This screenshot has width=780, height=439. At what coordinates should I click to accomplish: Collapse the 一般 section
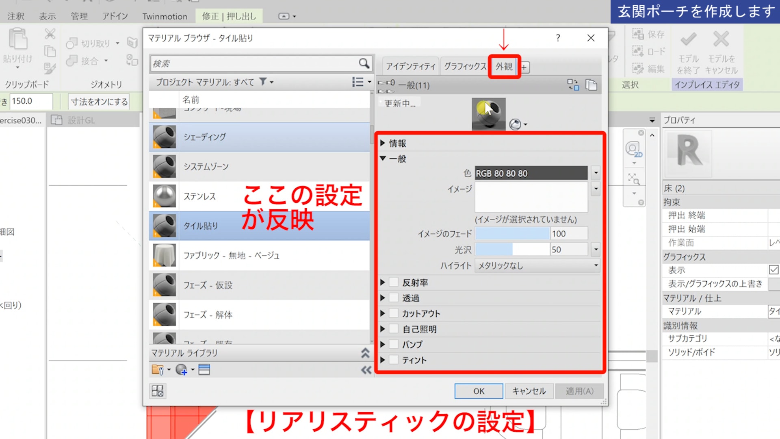tap(383, 159)
